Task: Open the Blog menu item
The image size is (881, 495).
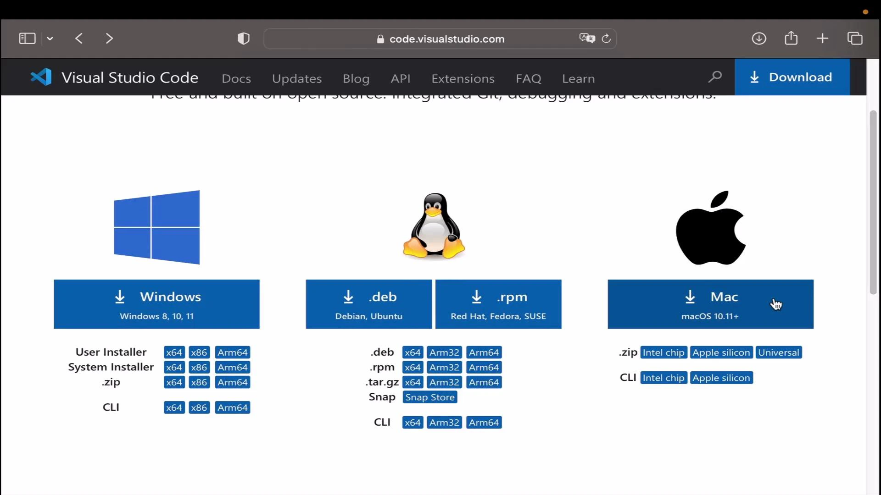Action: (x=356, y=78)
